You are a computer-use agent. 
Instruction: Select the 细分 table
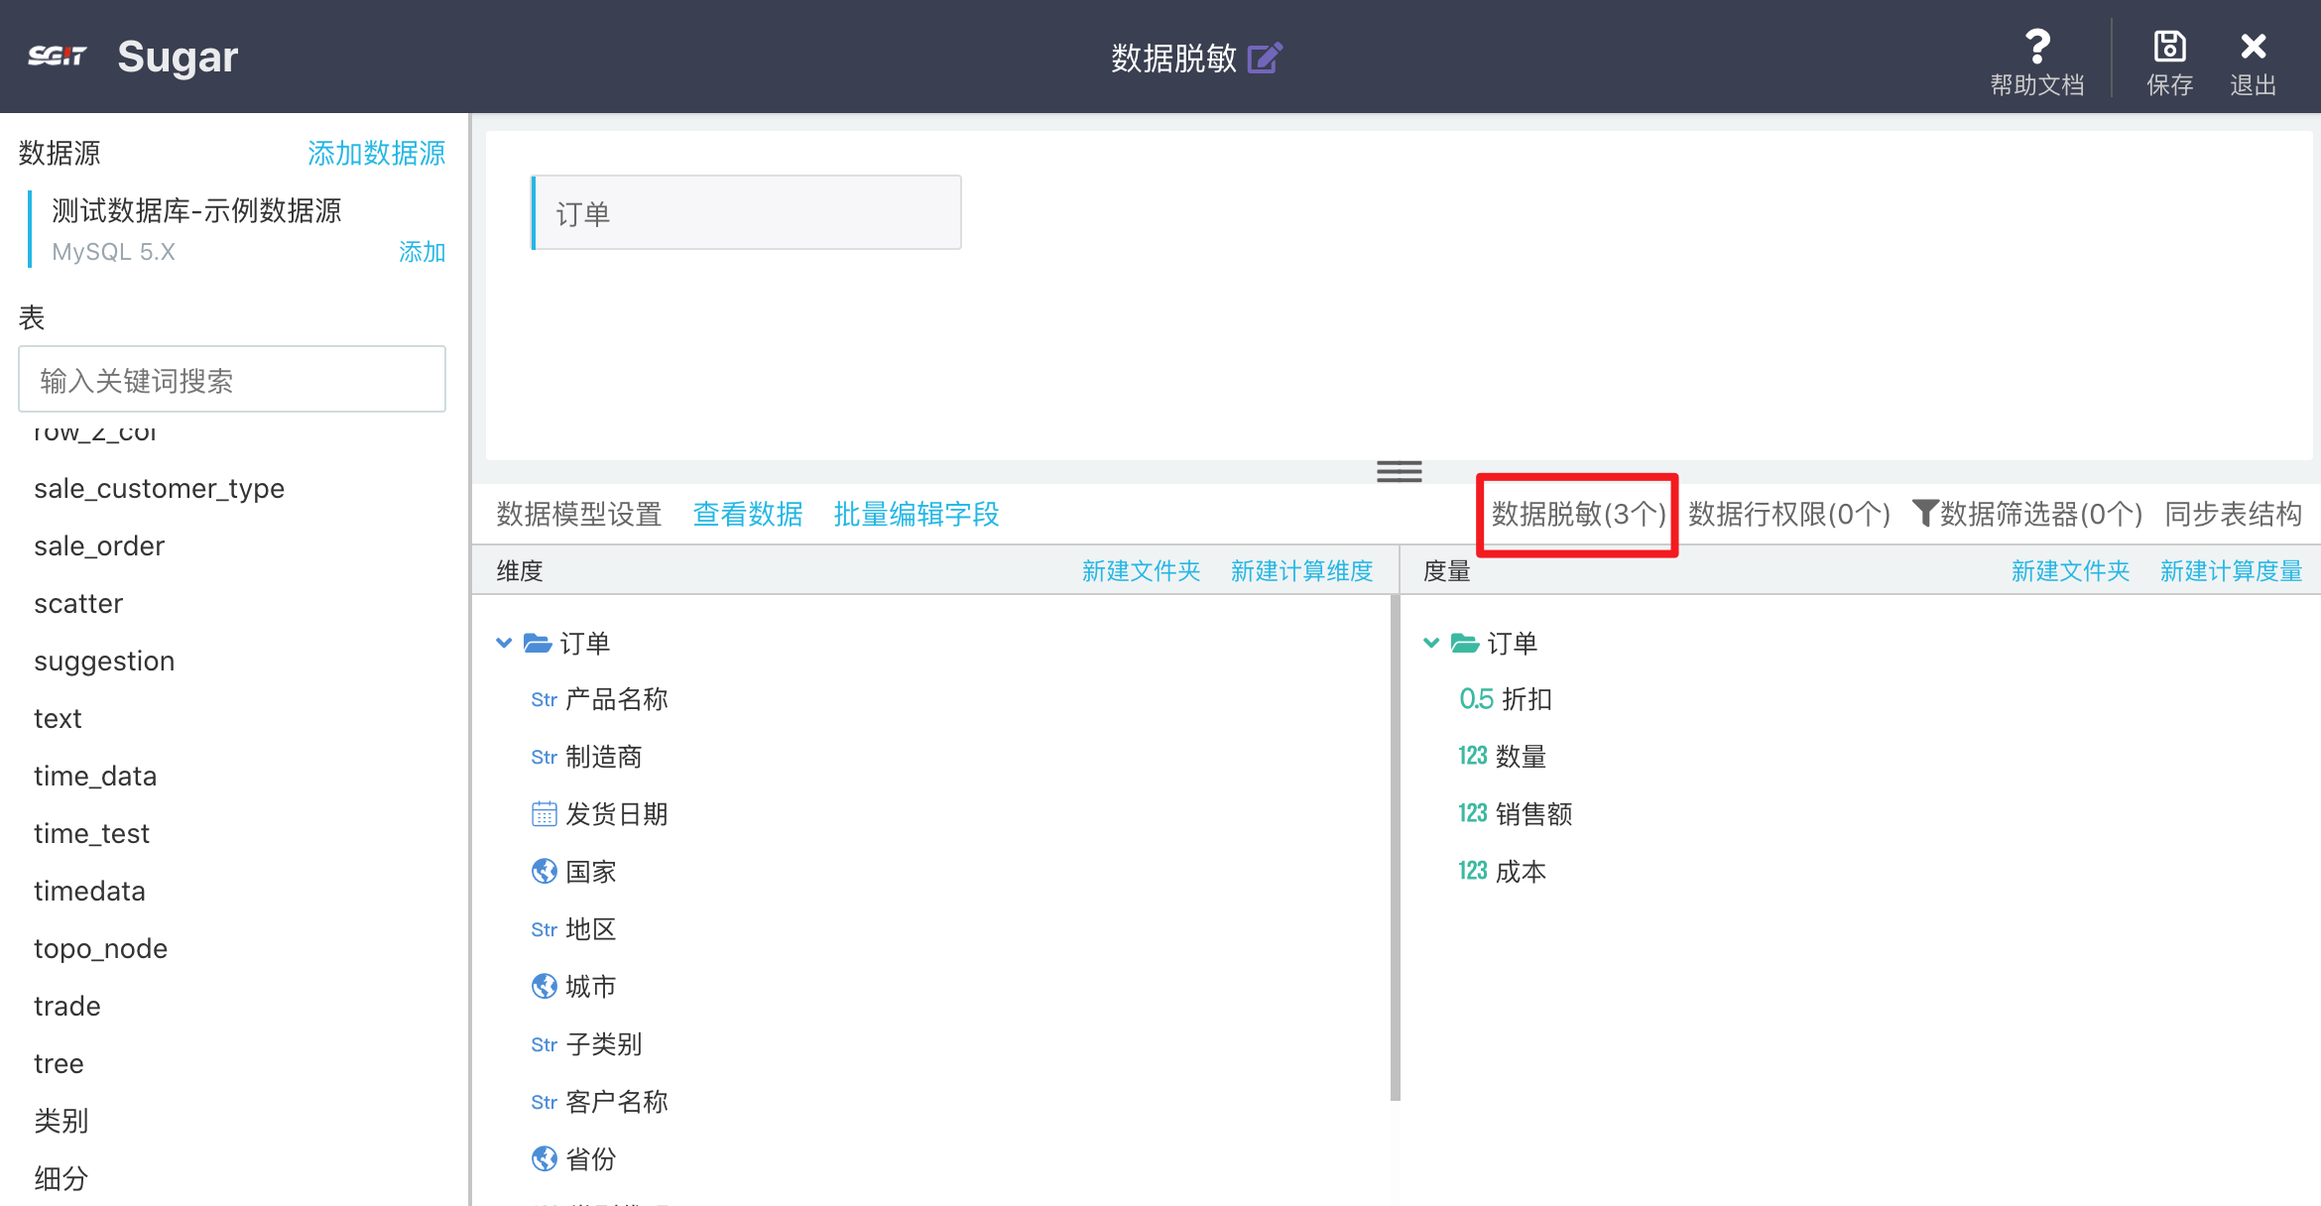(61, 1178)
